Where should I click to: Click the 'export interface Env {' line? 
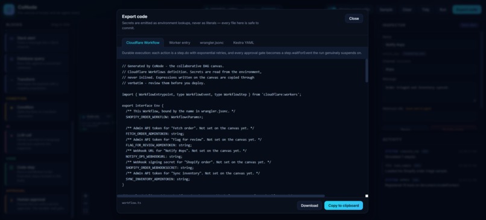(x=142, y=105)
